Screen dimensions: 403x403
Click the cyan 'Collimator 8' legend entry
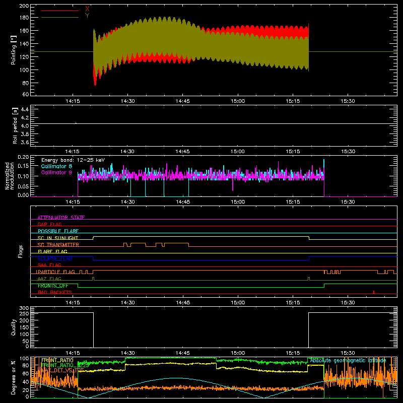pyautogui.click(x=56, y=166)
